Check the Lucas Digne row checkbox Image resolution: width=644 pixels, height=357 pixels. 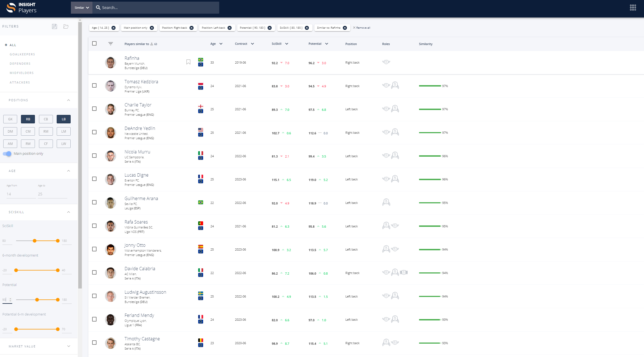[x=94, y=179]
